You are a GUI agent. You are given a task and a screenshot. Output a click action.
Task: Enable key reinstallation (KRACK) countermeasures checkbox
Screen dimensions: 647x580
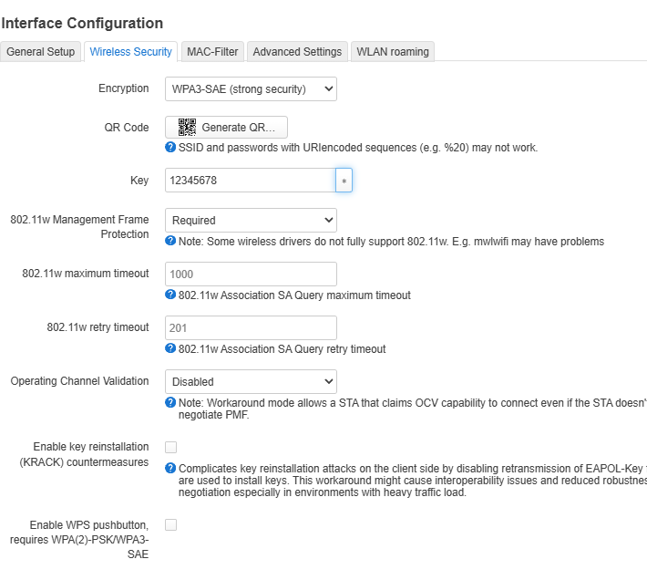pos(170,447)
